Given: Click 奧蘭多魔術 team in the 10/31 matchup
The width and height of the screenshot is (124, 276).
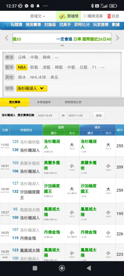Looking at the screenshot, I should [x=30, y=163].
